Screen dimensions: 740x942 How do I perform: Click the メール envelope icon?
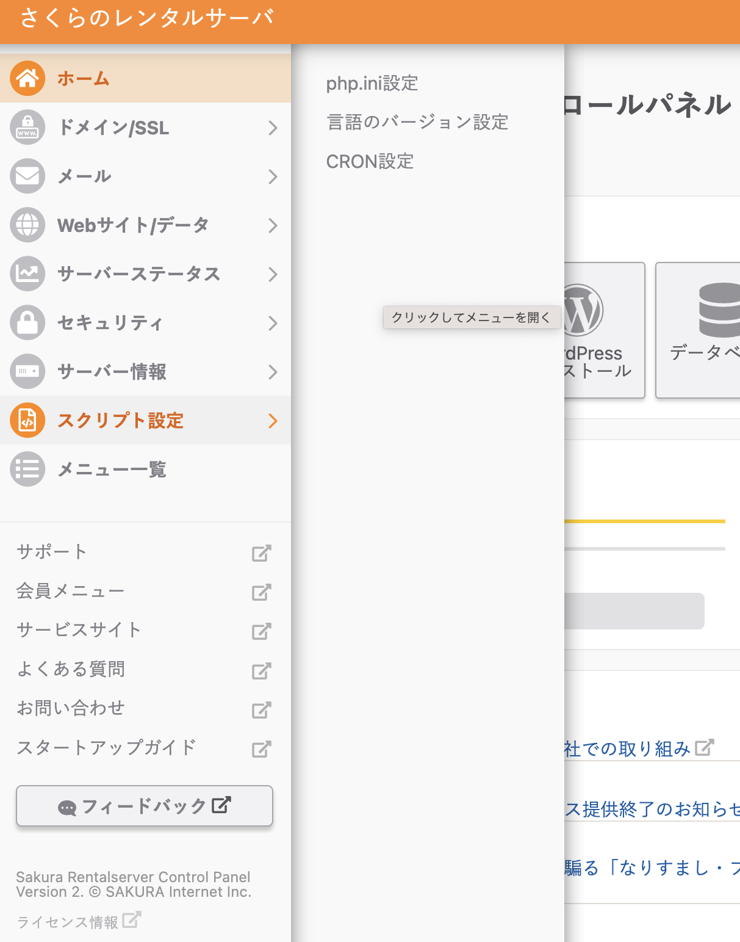pyautogui.click(x=27, y=176)
